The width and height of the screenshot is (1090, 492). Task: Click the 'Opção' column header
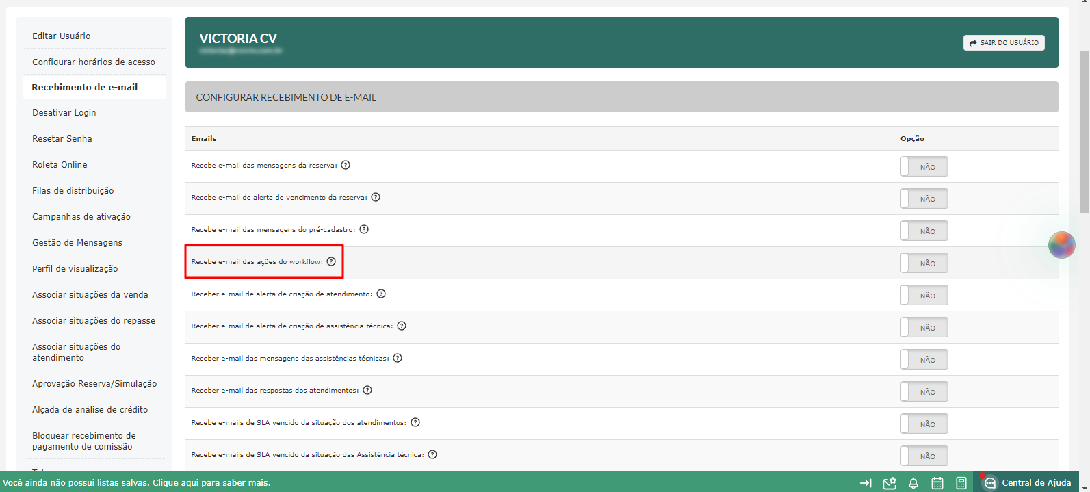tap(912, 138)
